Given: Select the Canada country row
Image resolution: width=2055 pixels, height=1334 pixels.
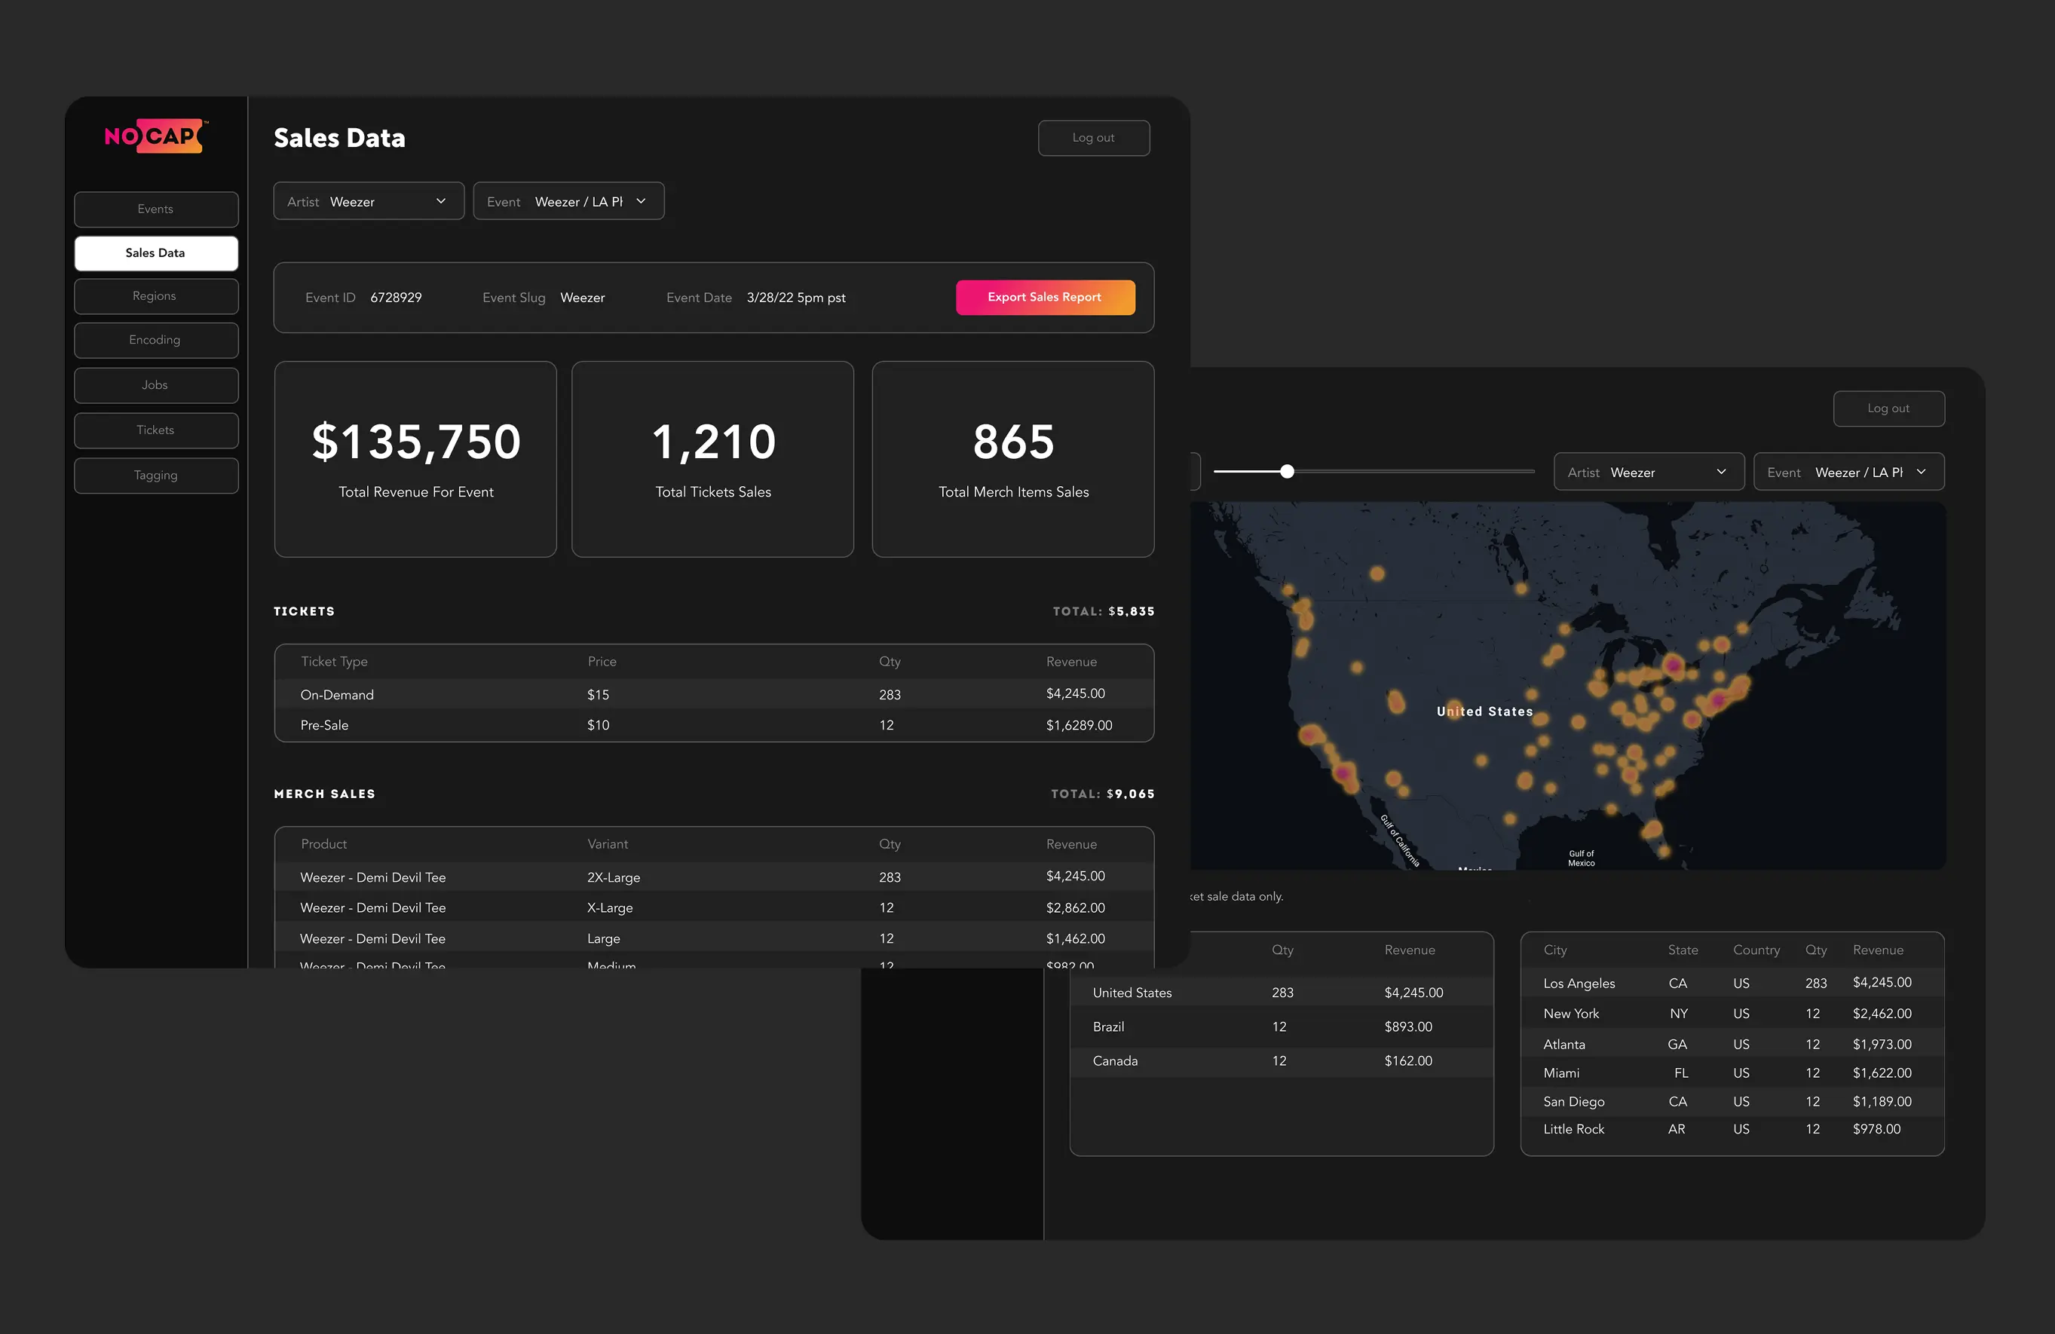Looking at the screenshot, I should click(x=1282, y=1061).
